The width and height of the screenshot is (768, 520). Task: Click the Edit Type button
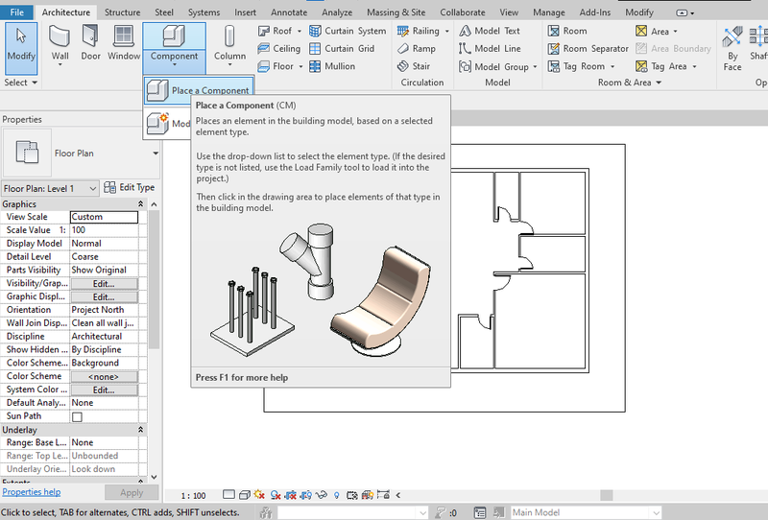[130, 187]
